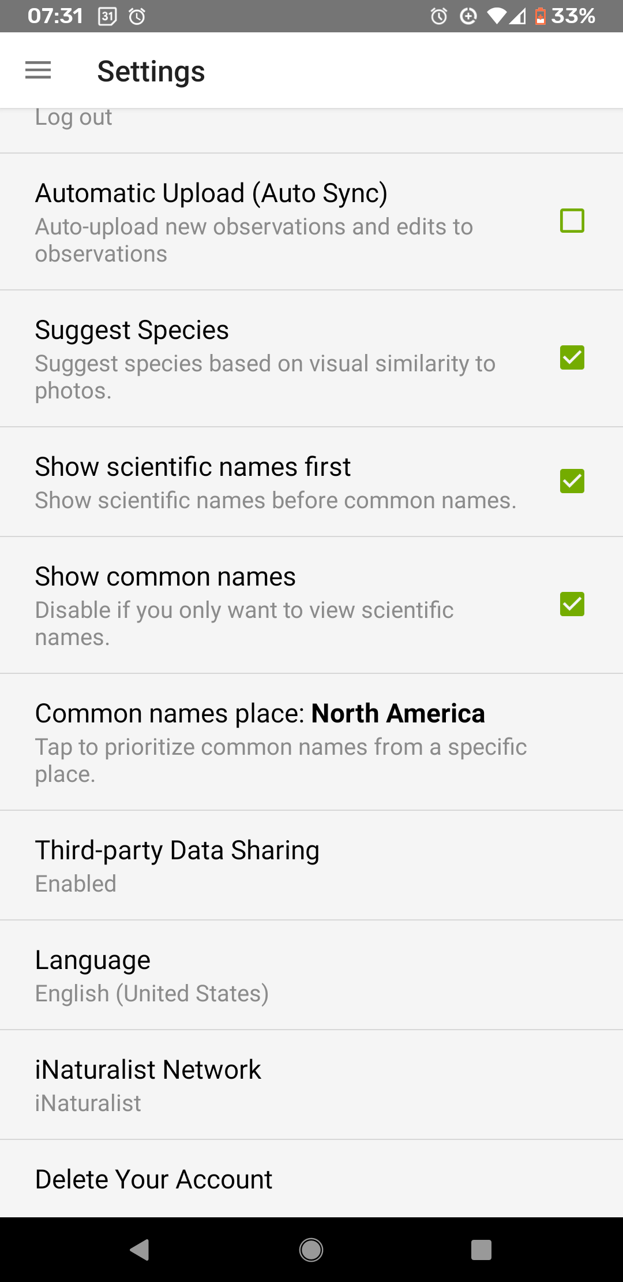
Task: Open Third-party Data Sharing setting
Action: 311,866
